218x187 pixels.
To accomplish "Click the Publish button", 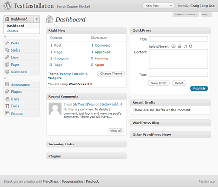I will (199, 88).
